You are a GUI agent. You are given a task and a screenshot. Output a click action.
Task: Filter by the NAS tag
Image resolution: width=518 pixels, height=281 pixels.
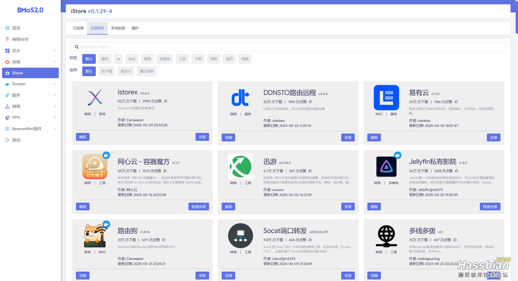(132, 59)
